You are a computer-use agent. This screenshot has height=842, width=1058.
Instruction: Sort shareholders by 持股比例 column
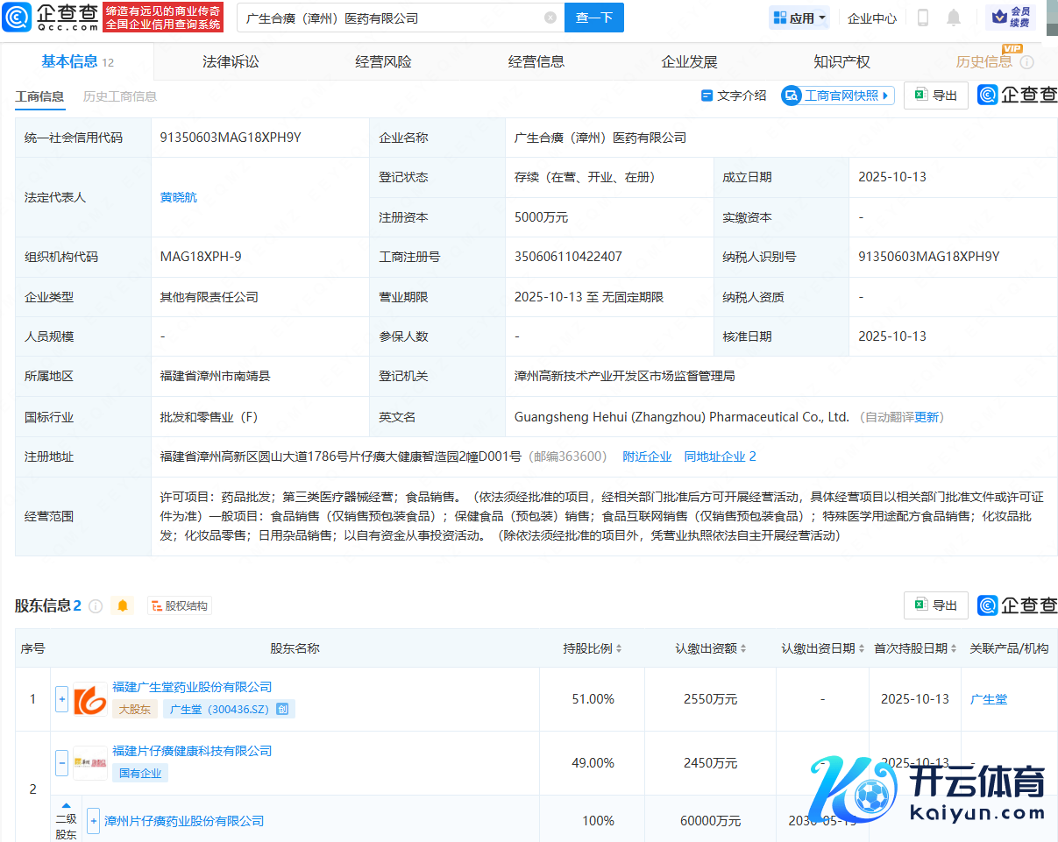tap(593, 648)
